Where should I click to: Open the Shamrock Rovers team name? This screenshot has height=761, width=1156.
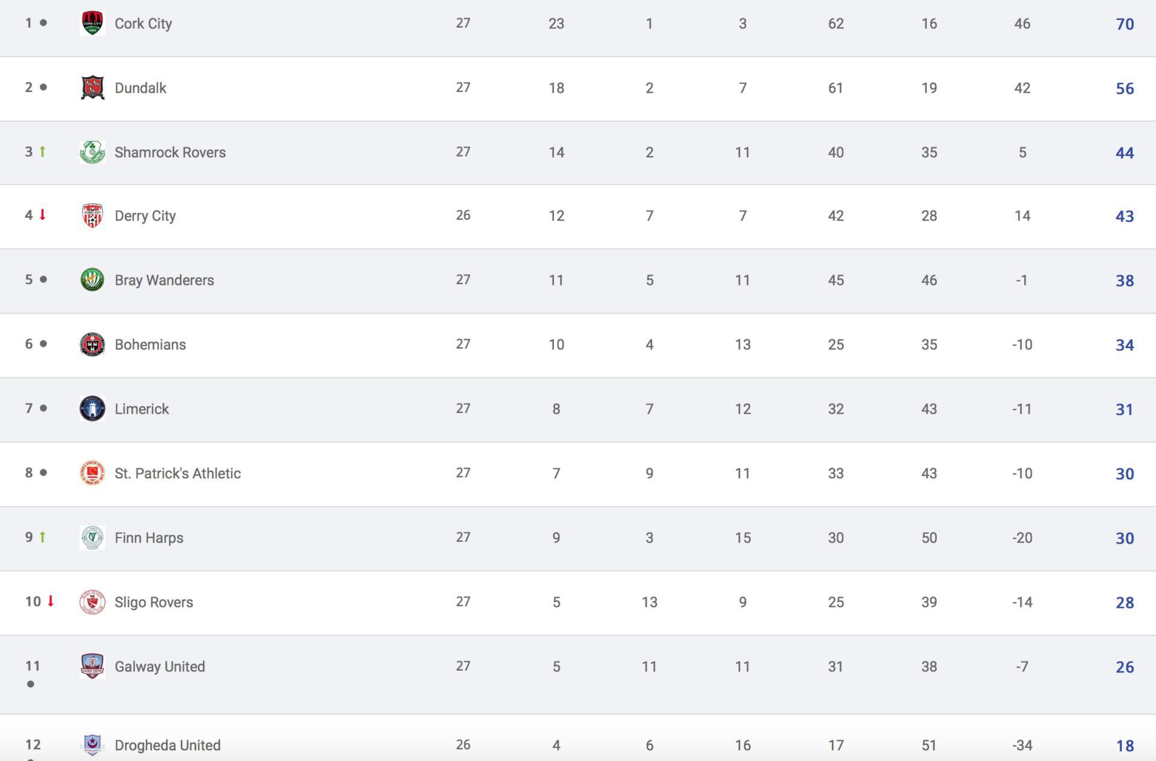tap(170, 152)
